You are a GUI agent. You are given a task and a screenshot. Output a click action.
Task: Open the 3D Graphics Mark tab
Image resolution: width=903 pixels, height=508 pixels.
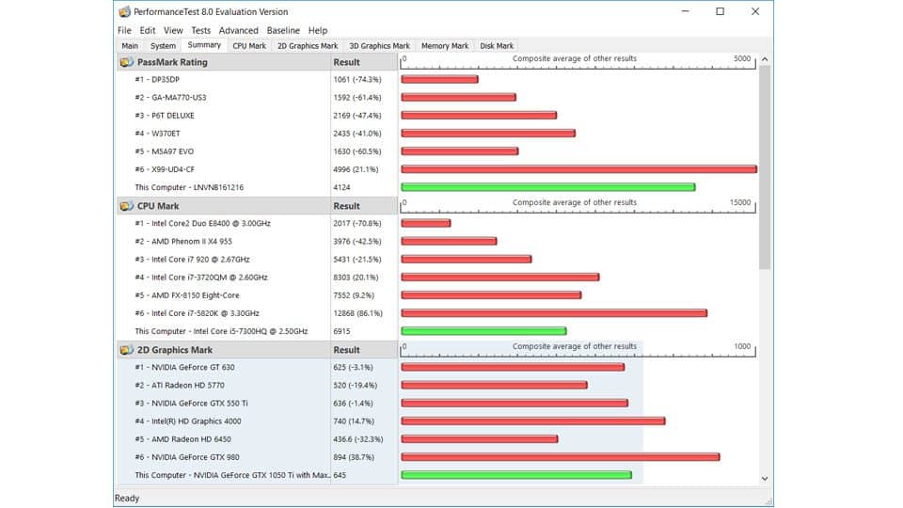tap(379, 46)
